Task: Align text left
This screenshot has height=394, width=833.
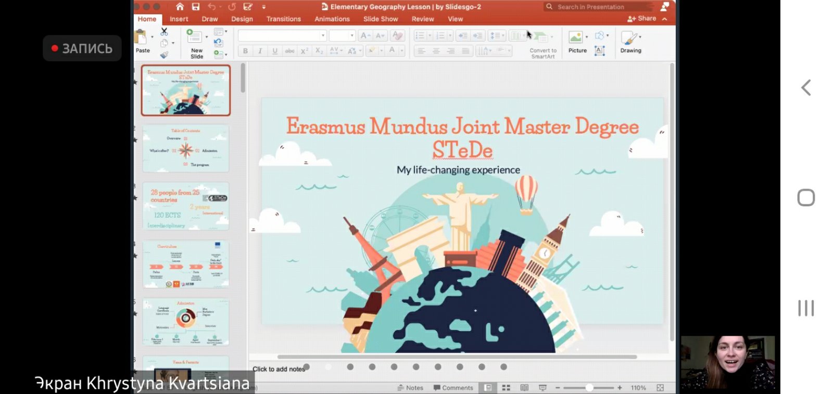Action: (x=422, y=51)
